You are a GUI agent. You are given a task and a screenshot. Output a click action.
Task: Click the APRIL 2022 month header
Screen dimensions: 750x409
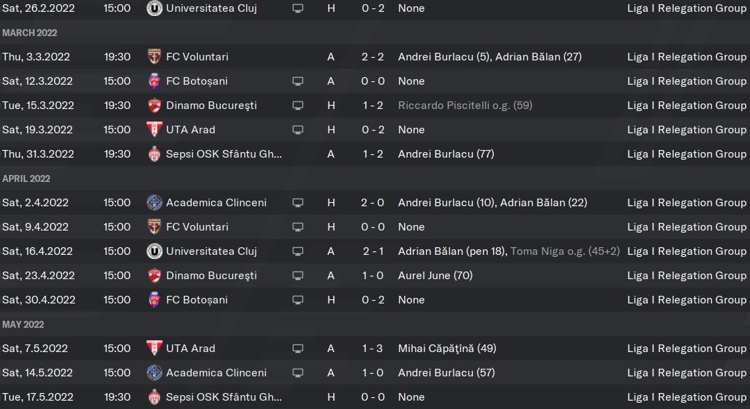click(x=26, y=178)
